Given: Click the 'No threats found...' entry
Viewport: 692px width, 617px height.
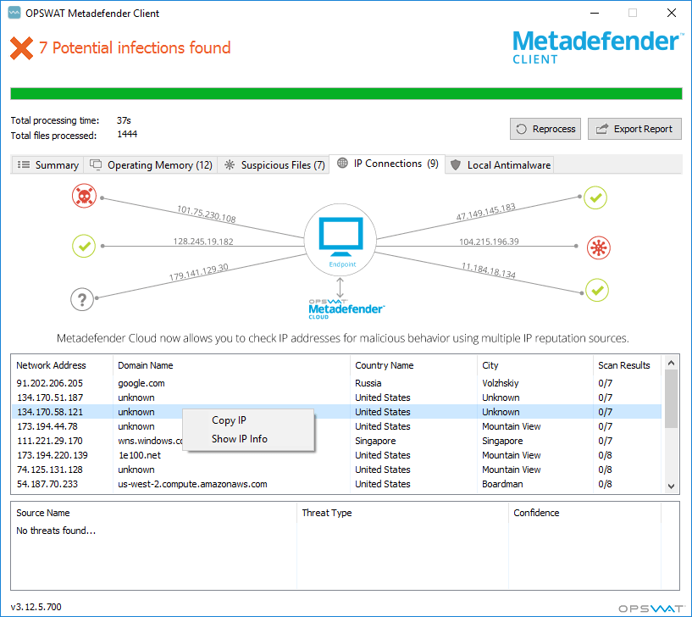Looking at the screenshot, I should tap(56, 531).
